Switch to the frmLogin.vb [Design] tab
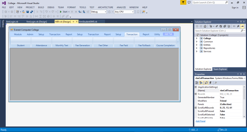Screen dimensions: 247x132 tap(37, 21)
